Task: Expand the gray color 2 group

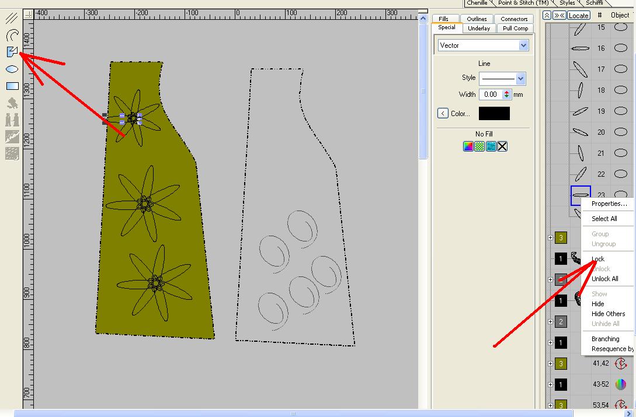Action: tap(550, 321)
